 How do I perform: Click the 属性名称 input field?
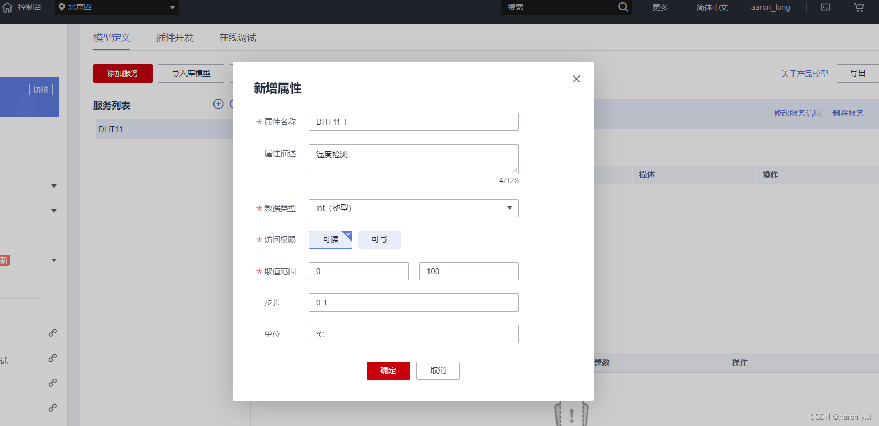pos(413,122)
